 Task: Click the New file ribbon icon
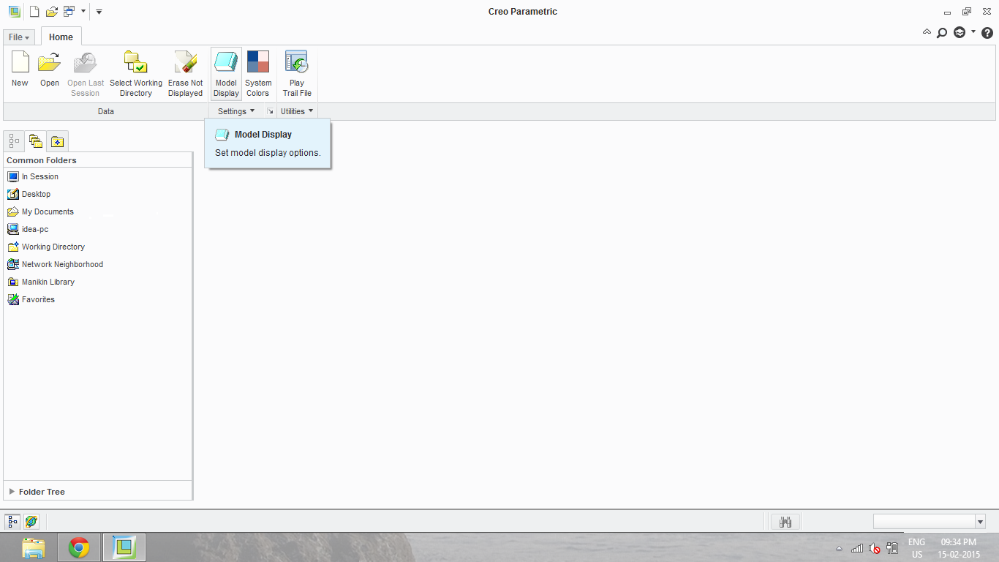[20, 68]
